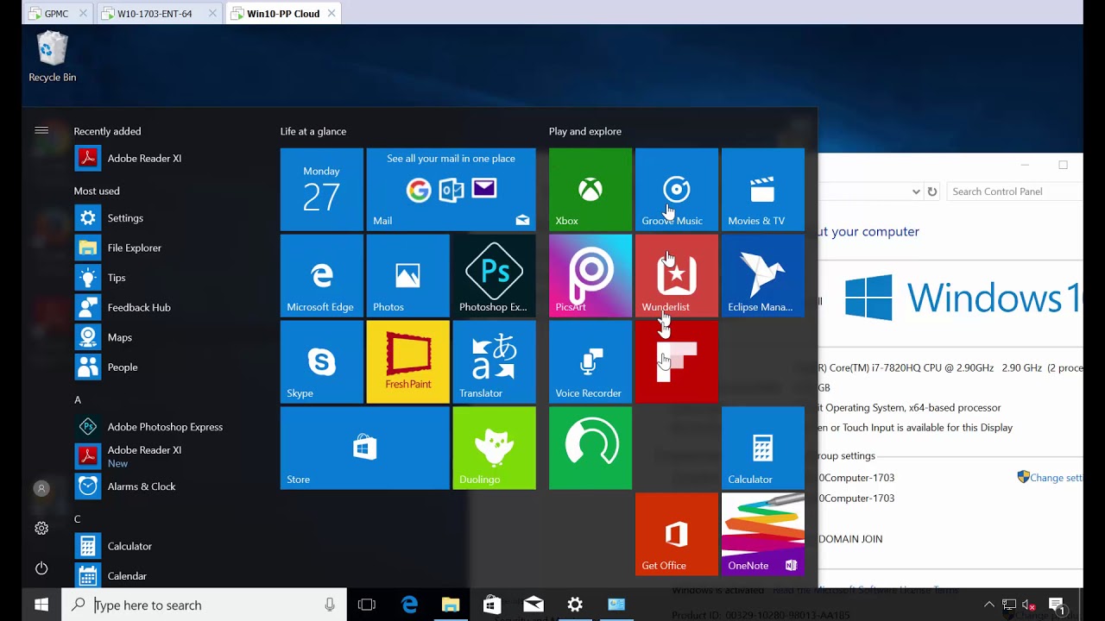Viewport: 1105px width, 621px height.
Task: Click the microphone in search box
Action: (330, 605)
